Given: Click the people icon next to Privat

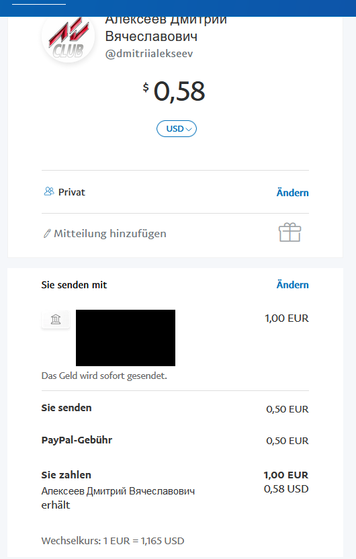Looking at the screenshot, I should 49,191.
